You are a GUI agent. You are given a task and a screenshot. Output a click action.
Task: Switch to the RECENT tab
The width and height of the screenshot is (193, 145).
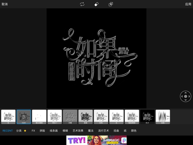pyautogui.click(x=8, y=131)
